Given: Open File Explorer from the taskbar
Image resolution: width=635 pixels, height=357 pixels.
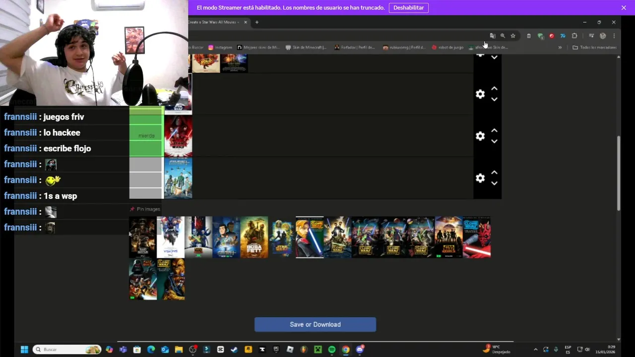Looking at the screenshot, I should coord(179,350).
